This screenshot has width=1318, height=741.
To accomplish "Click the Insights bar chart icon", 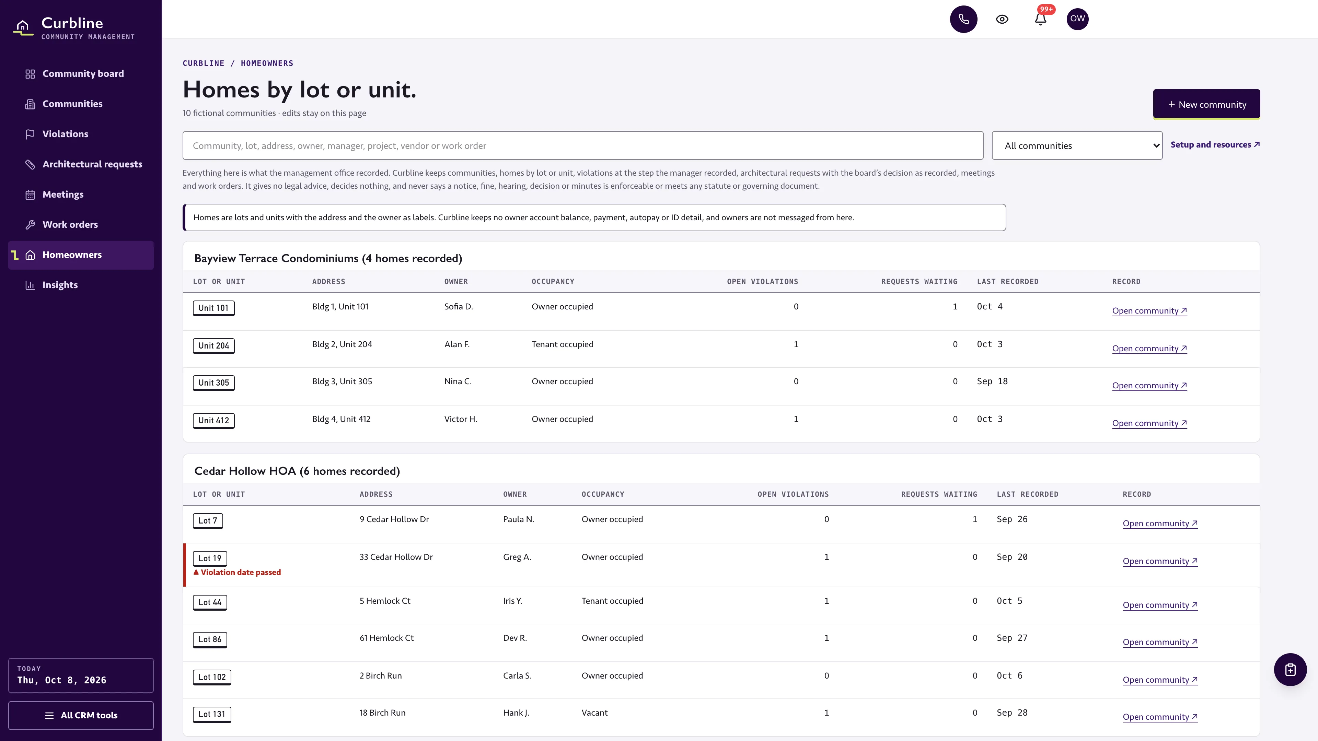I will coord(30,285).
